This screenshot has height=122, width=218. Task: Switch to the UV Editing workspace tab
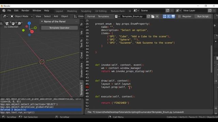click(101, 11)
